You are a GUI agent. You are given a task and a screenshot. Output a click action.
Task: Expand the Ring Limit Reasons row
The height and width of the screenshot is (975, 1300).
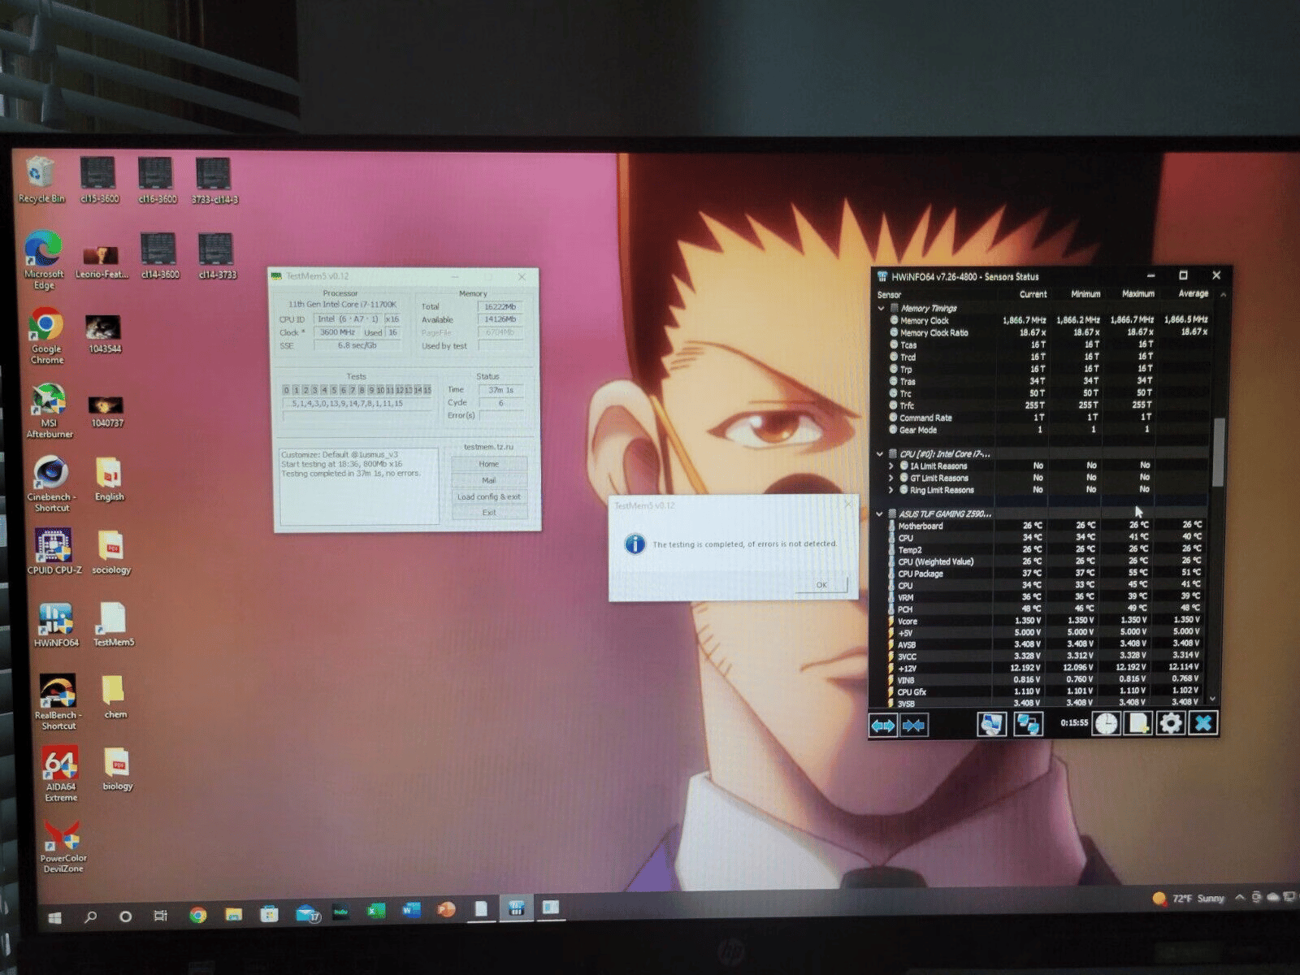[x=891, y=491]
